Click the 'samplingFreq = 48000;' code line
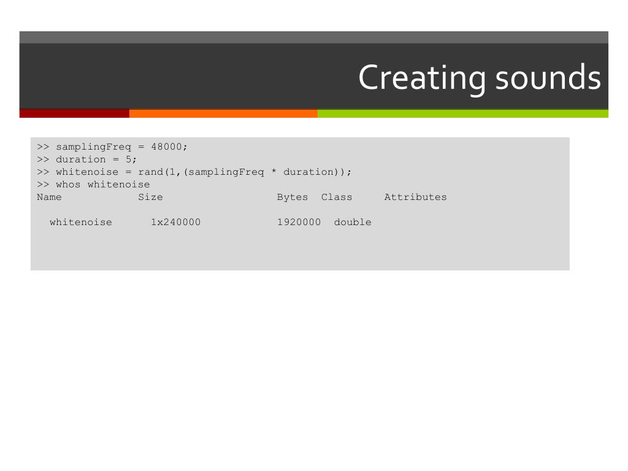 pos(112,147)
